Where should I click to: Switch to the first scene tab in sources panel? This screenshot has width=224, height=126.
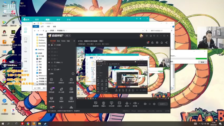point(53,41)
